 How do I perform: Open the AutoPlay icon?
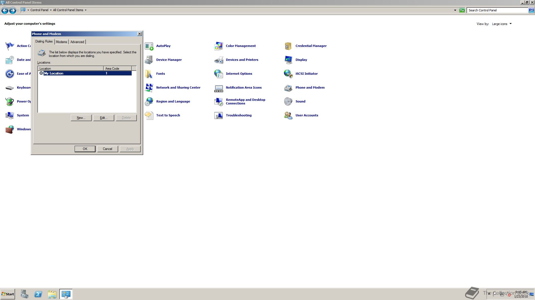point(149,46)
